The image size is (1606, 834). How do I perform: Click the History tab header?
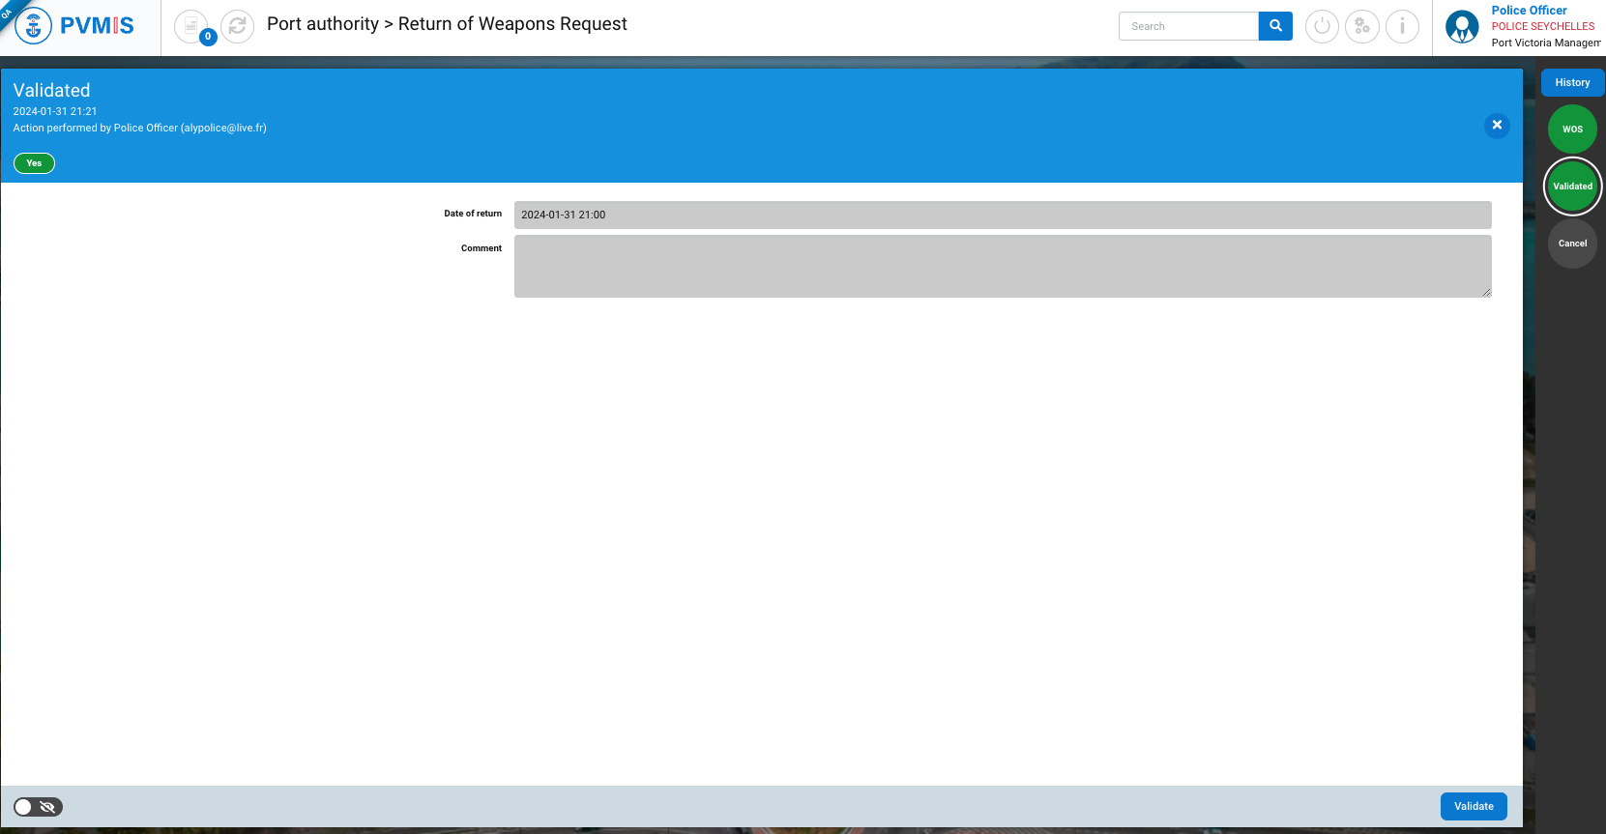[1572, 83]
